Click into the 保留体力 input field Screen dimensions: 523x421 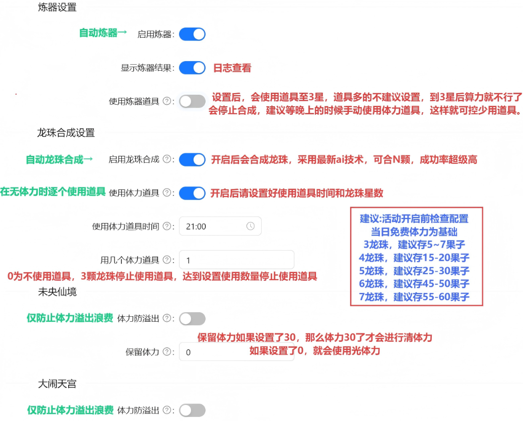tap(236, 352)
